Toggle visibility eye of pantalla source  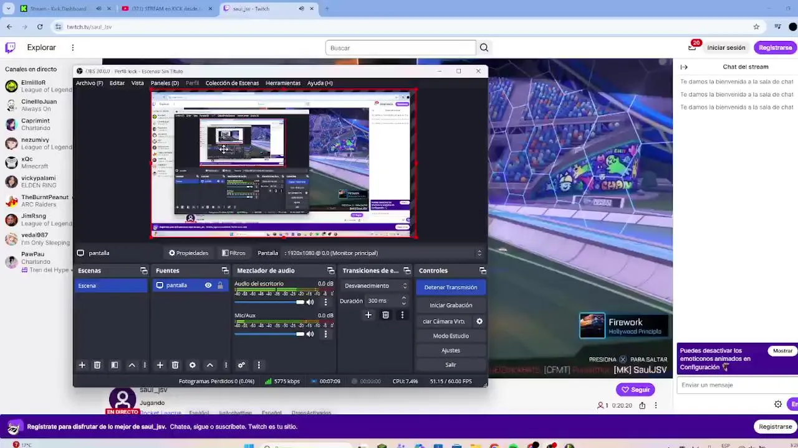[x=208, y=286]
